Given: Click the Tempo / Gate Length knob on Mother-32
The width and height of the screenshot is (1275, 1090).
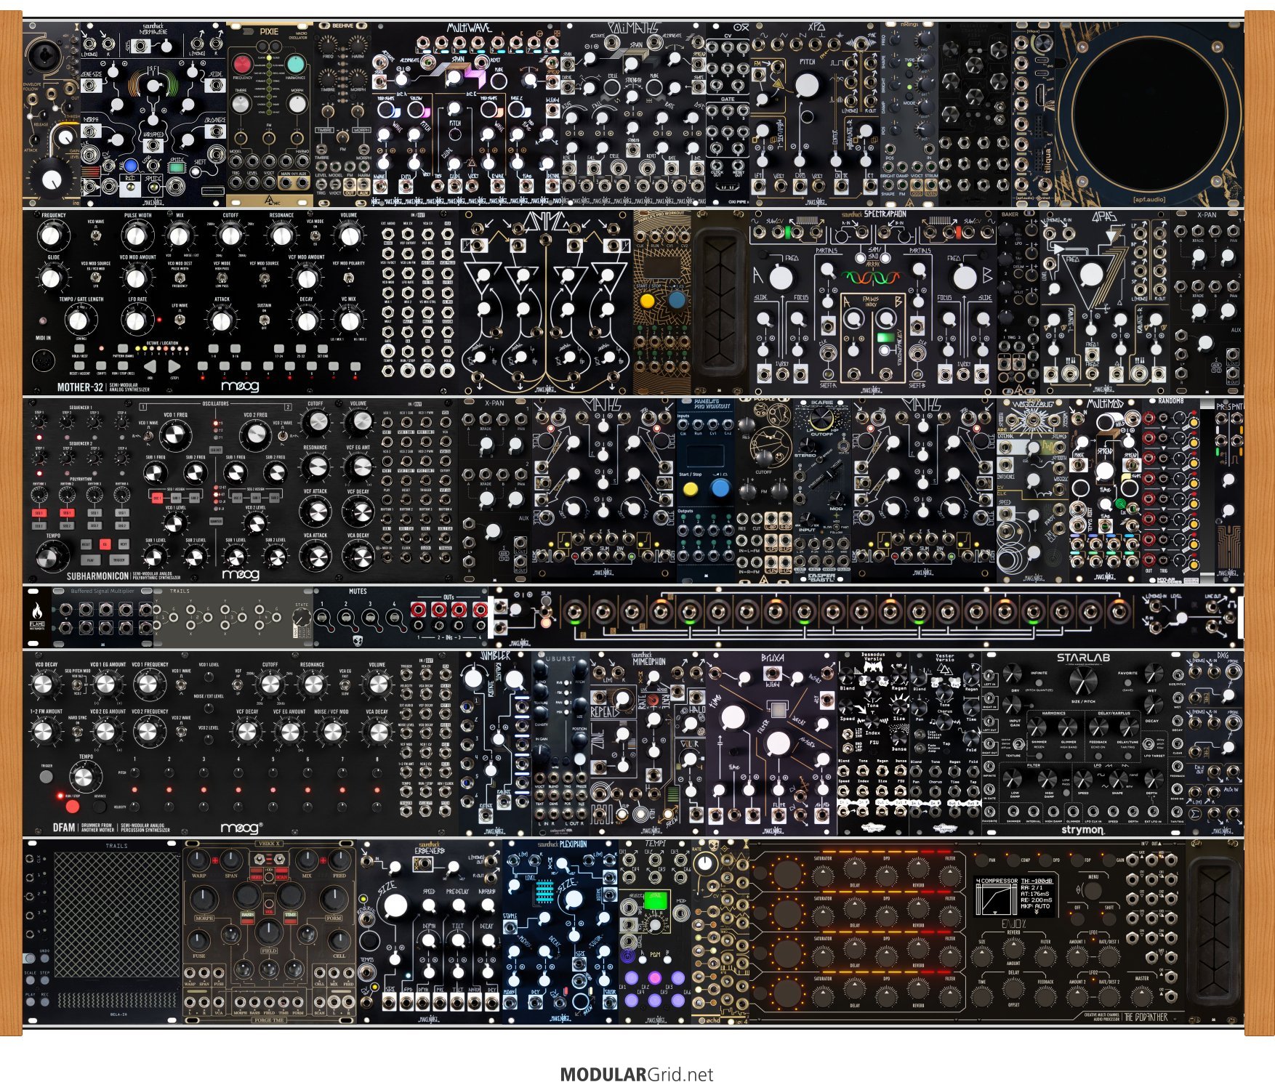Looking at the screenshot, I should 79,319.
